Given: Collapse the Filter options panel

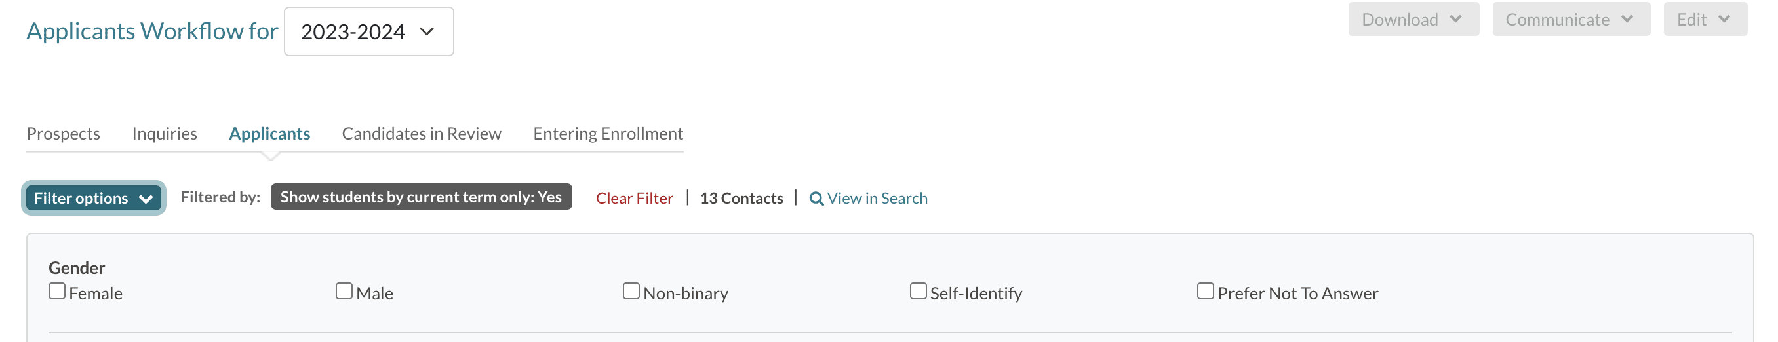Looking at the screenshot, I should (x=93, y=199).
